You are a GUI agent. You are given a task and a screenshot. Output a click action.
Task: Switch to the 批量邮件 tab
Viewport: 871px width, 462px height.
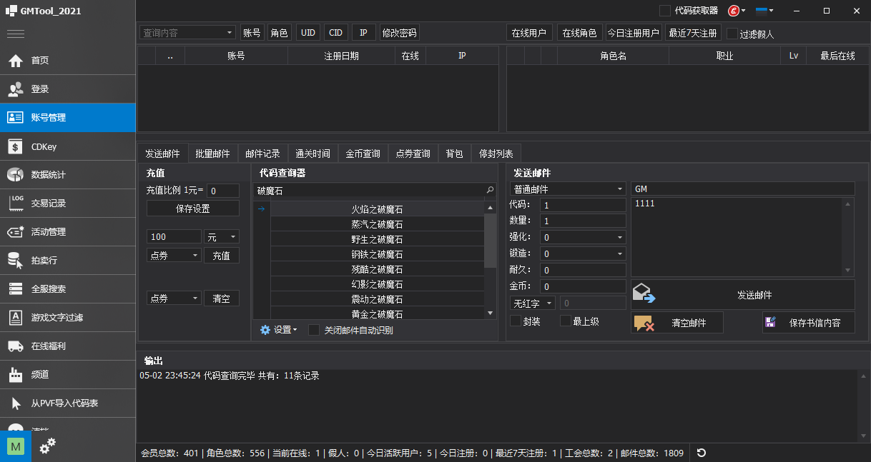pyautogui.click(x=213, y=153)
